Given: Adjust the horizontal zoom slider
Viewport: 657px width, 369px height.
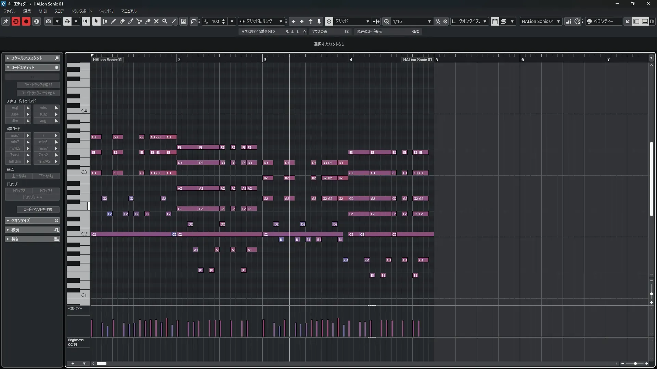Looking at the screenshot, I should click(x=635, y=364).
